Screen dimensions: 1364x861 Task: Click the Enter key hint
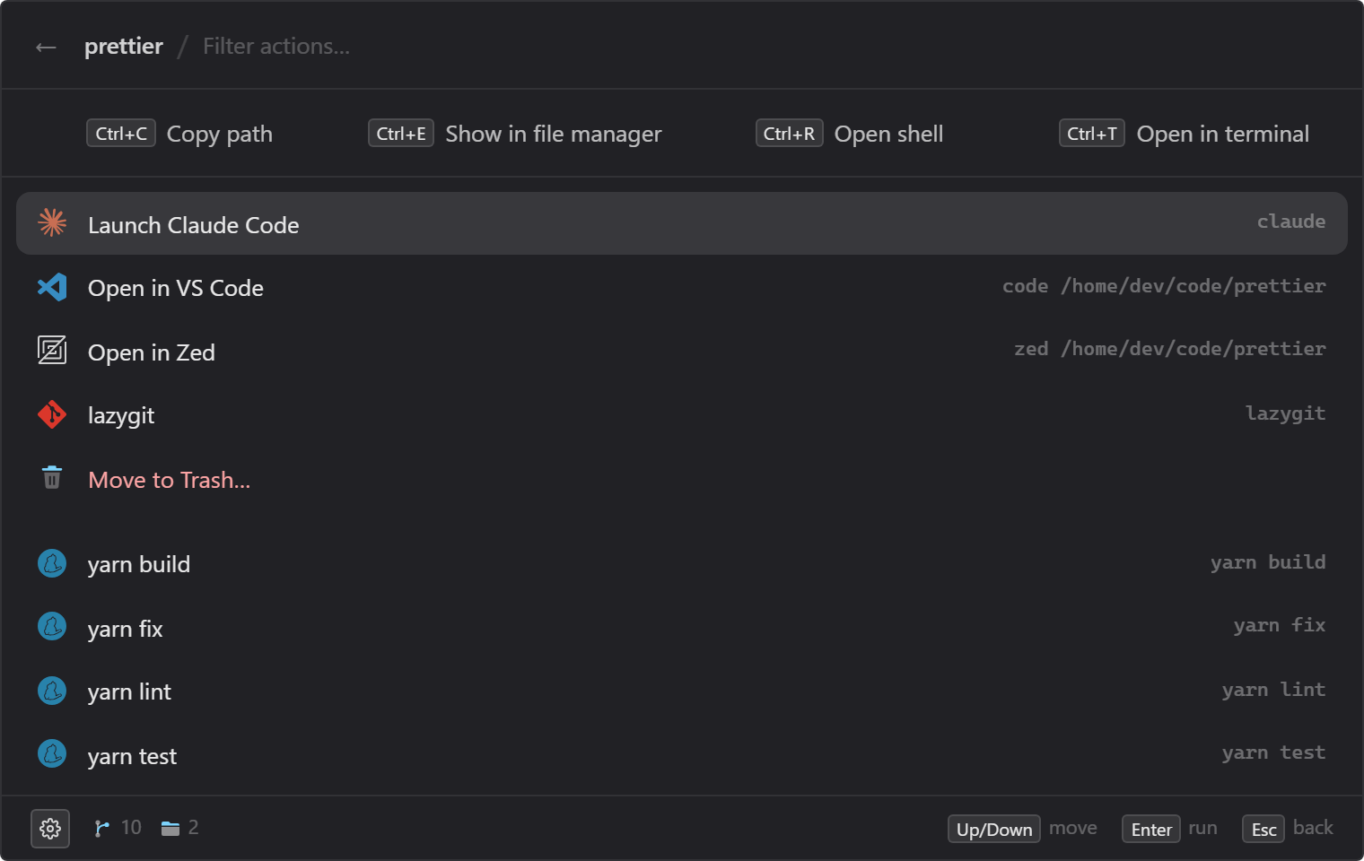(x=1151, y=829)
